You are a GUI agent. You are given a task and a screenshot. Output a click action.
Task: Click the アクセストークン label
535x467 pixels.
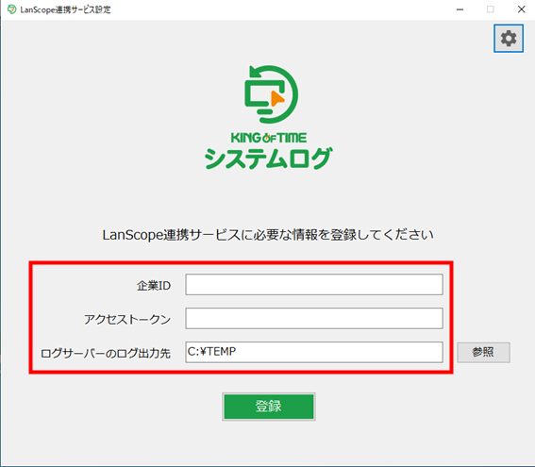point(127,319)
